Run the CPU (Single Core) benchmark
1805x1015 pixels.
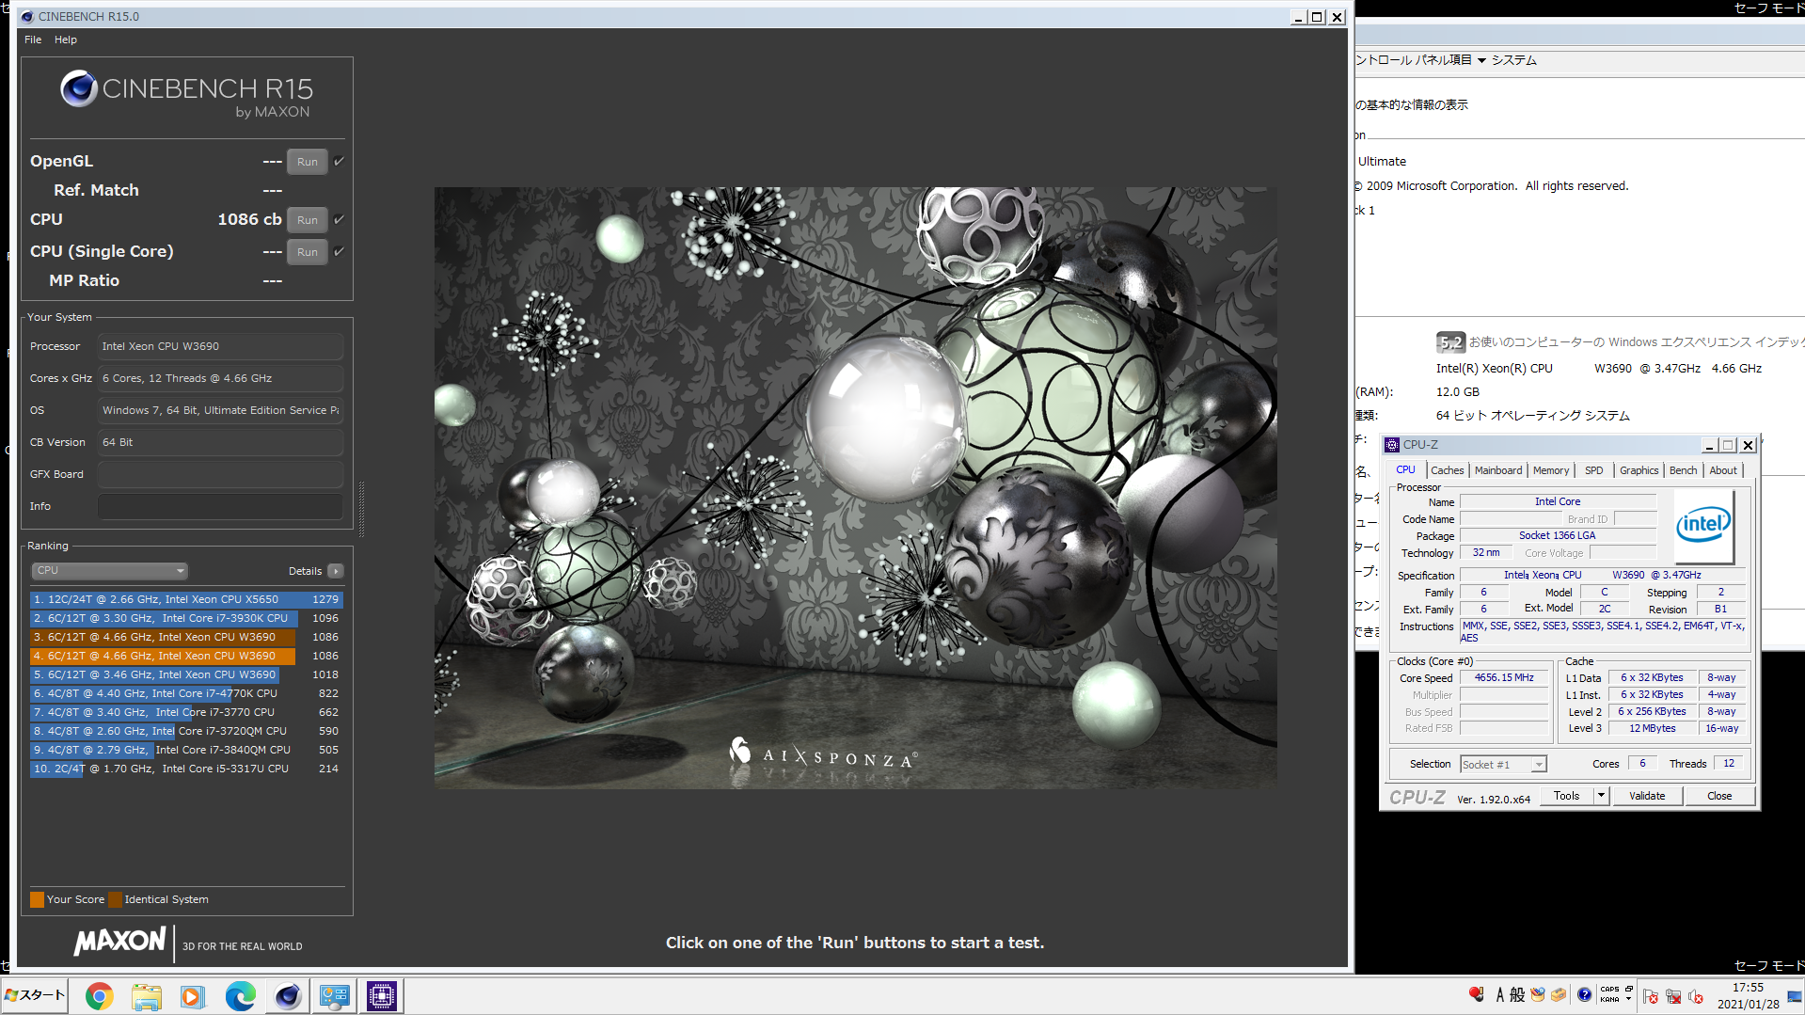(307, 252)
